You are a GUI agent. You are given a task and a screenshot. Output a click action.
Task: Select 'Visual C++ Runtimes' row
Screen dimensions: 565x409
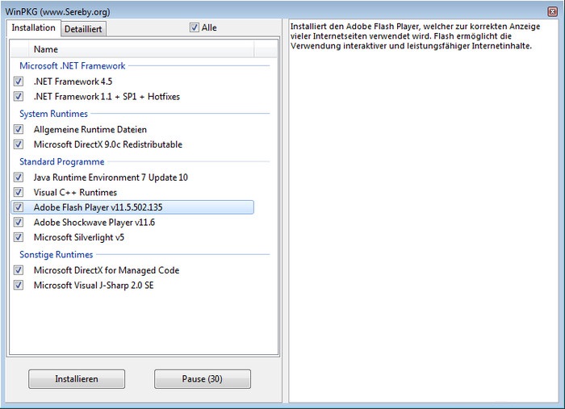[x=132, y=192]
